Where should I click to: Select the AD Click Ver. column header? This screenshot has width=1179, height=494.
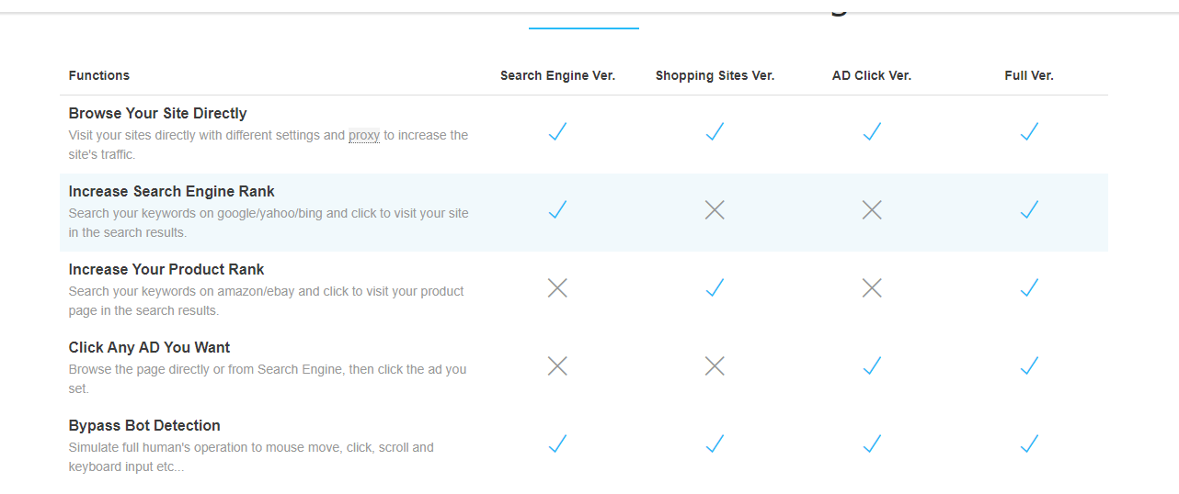click(x=872, y=75)
